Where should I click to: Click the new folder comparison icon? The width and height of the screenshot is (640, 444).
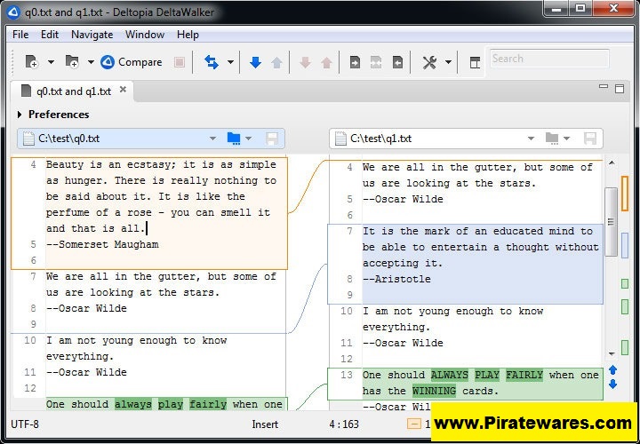(71, 62)
